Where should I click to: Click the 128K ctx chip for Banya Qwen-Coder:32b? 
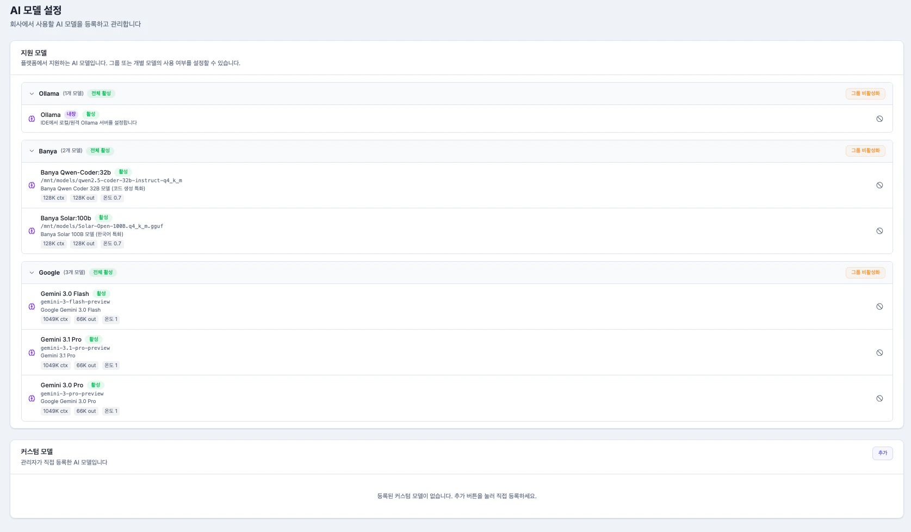tap(54, 198)
